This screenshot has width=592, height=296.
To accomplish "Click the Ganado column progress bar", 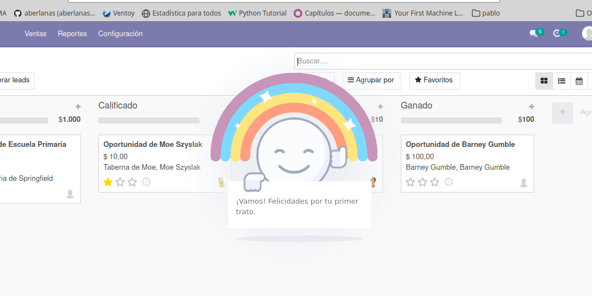I will coord(451,120).
